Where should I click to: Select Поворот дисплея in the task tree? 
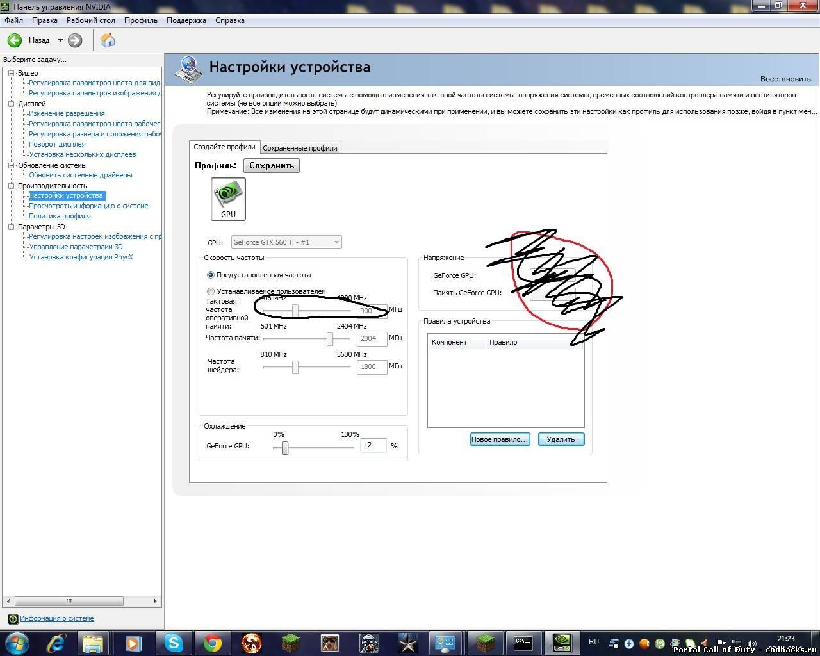(57, 144)
